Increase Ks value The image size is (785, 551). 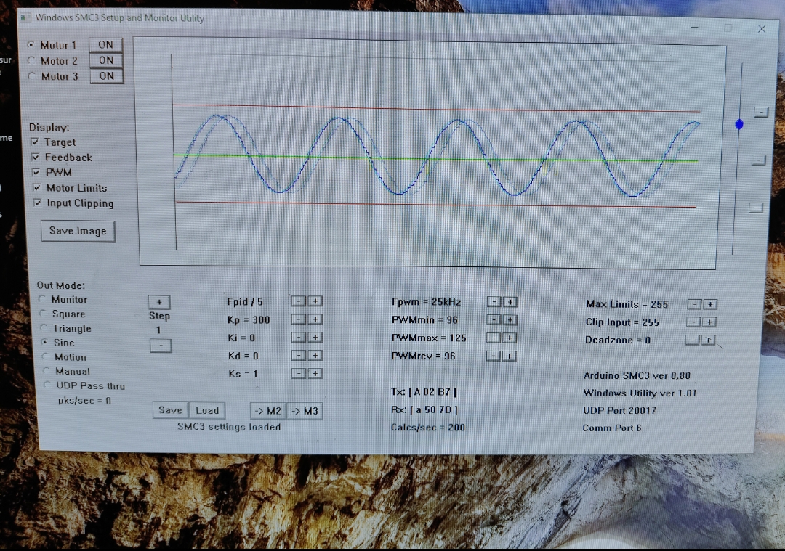(315, 373)
